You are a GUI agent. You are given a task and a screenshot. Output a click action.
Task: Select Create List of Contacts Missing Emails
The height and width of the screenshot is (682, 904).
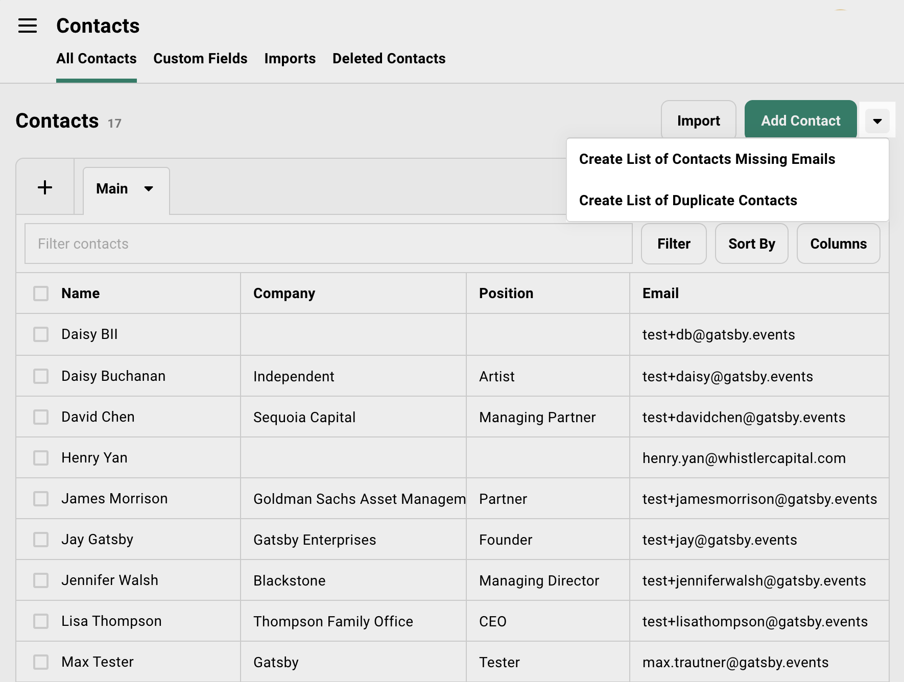(x=707, y=159)
